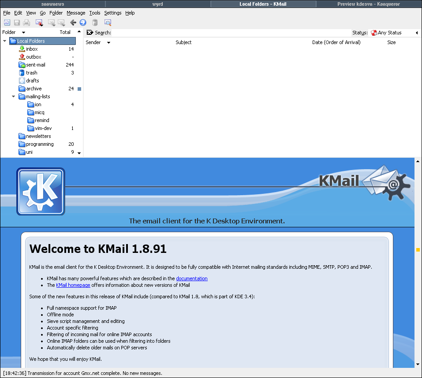Click the Print toolbar icon

coord(26,22)
